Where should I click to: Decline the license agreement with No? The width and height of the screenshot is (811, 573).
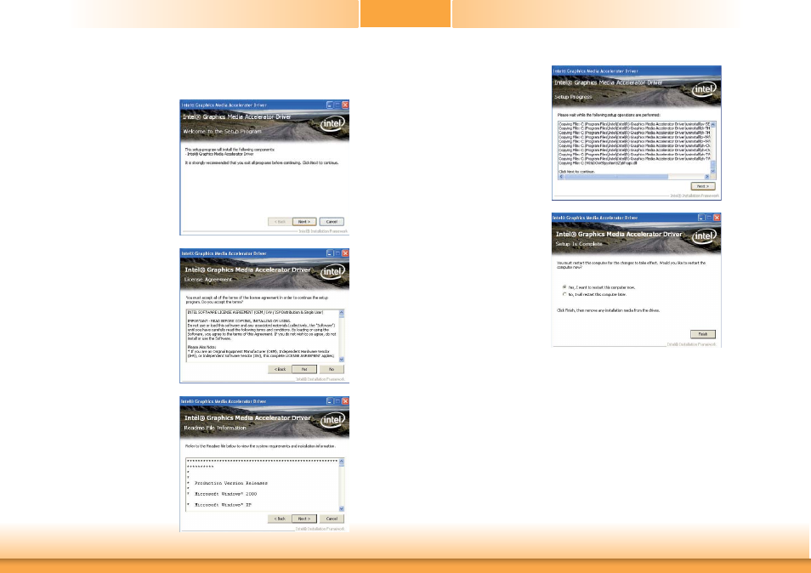click(x=331, y=370)
